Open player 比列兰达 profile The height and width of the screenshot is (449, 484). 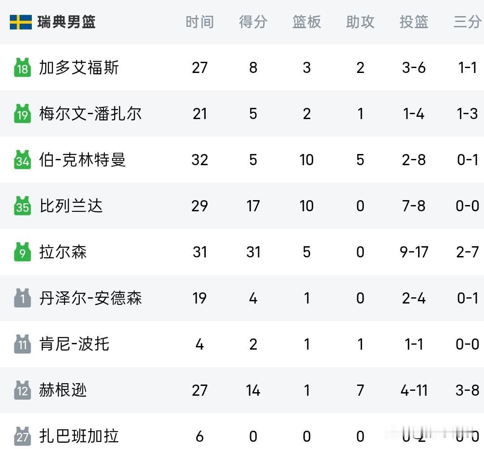(x=71, y=205)
